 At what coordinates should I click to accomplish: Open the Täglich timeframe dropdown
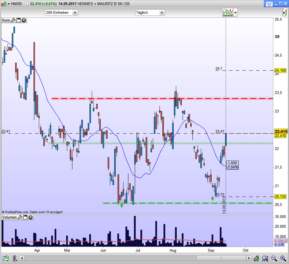pos(150,13)
